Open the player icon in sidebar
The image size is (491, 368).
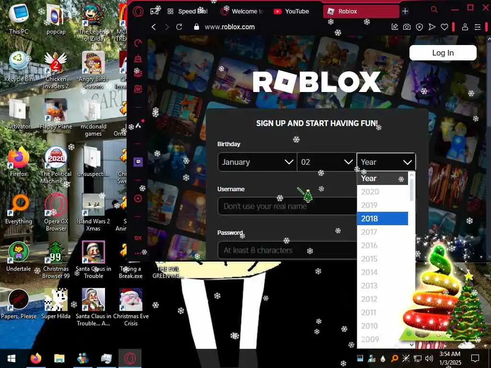tap(138, 198)
